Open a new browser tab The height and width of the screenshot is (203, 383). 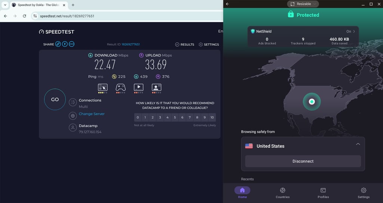click(73, 5)
